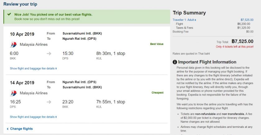Click the 14 Apr 2019 return date
261x135 pixels.
point(22,83)
